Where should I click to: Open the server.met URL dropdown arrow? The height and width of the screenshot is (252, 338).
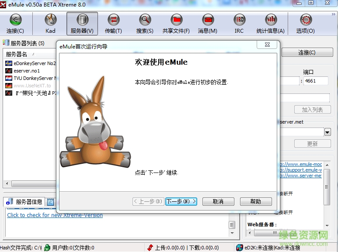coord(328,132)
